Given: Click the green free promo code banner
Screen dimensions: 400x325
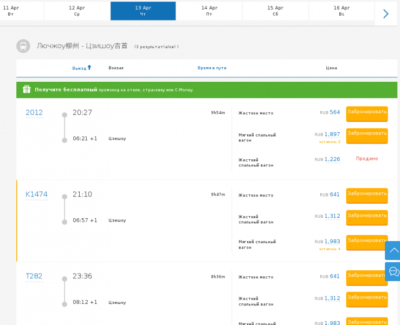Looking at the screenshot, I should tap(207, 90).
